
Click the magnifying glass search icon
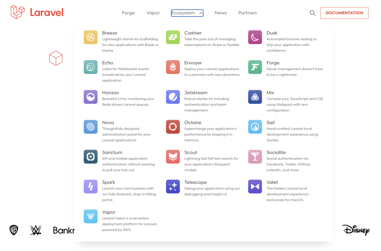coord(312,13)
